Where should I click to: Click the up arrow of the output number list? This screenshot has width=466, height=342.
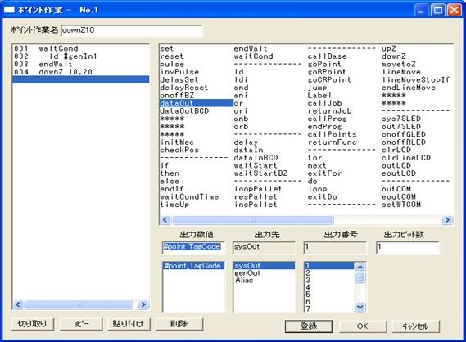pyautogui.click(x=360, y=267)
